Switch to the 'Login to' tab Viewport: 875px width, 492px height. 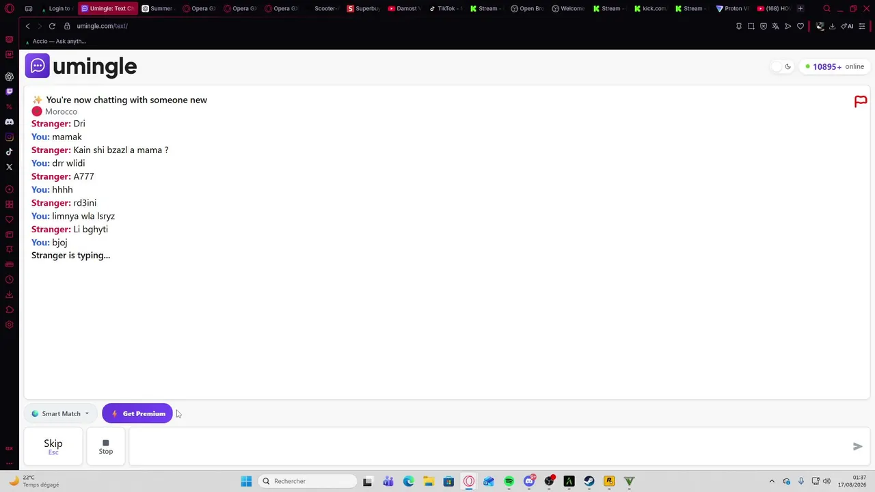[x=58, y=9]
